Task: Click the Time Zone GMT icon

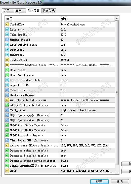Action: [x=7, y=140]
